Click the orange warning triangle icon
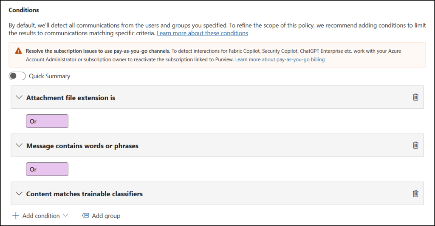This screenshot has height=226, width=435. (x=18, y=51)
